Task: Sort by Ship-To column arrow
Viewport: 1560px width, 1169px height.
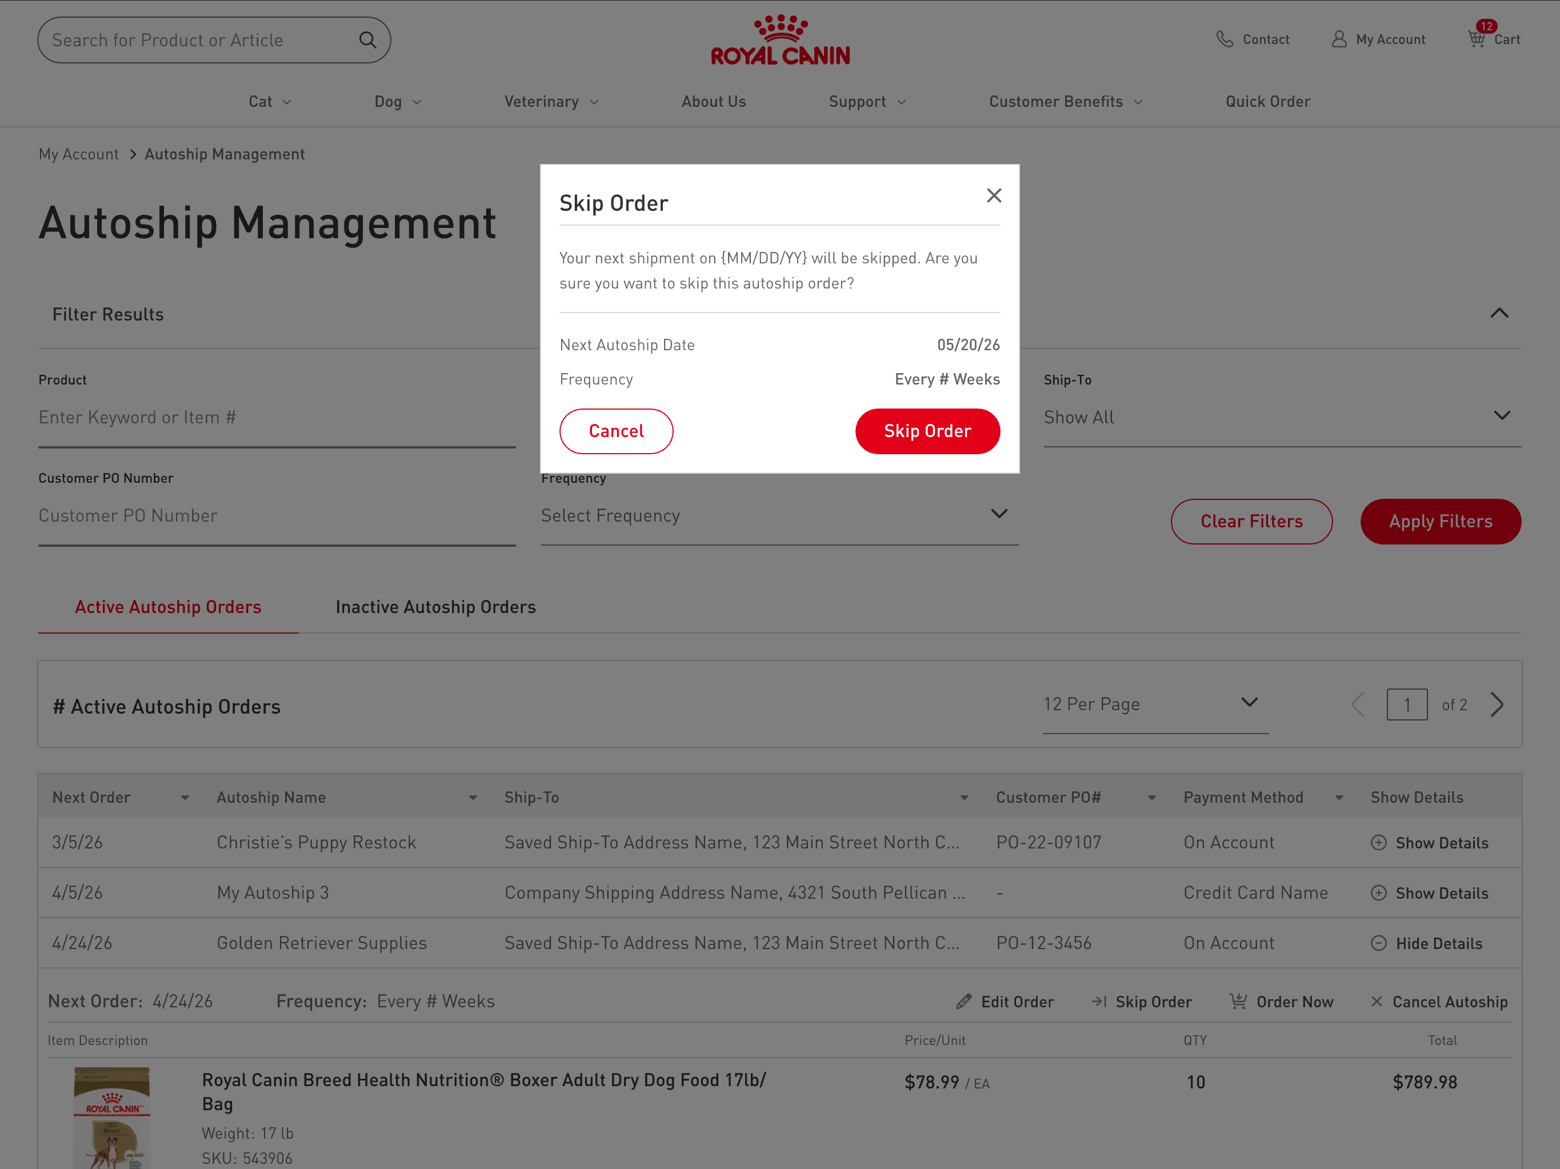Action: pos(963,798)
